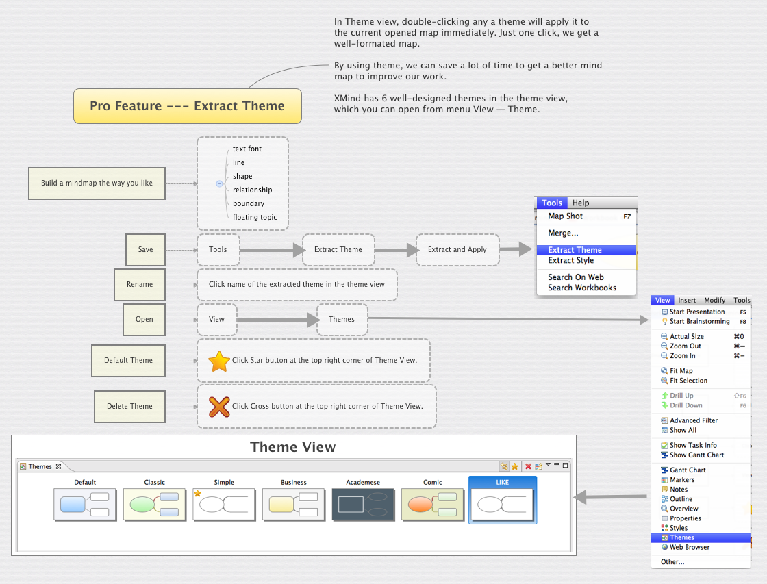The height and width of the screenshot is (584, 767).
Task: Click the yellow star icon in the Default Theme row
Action: click(218, 360)
